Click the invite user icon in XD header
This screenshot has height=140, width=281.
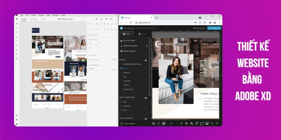(97, 19)
